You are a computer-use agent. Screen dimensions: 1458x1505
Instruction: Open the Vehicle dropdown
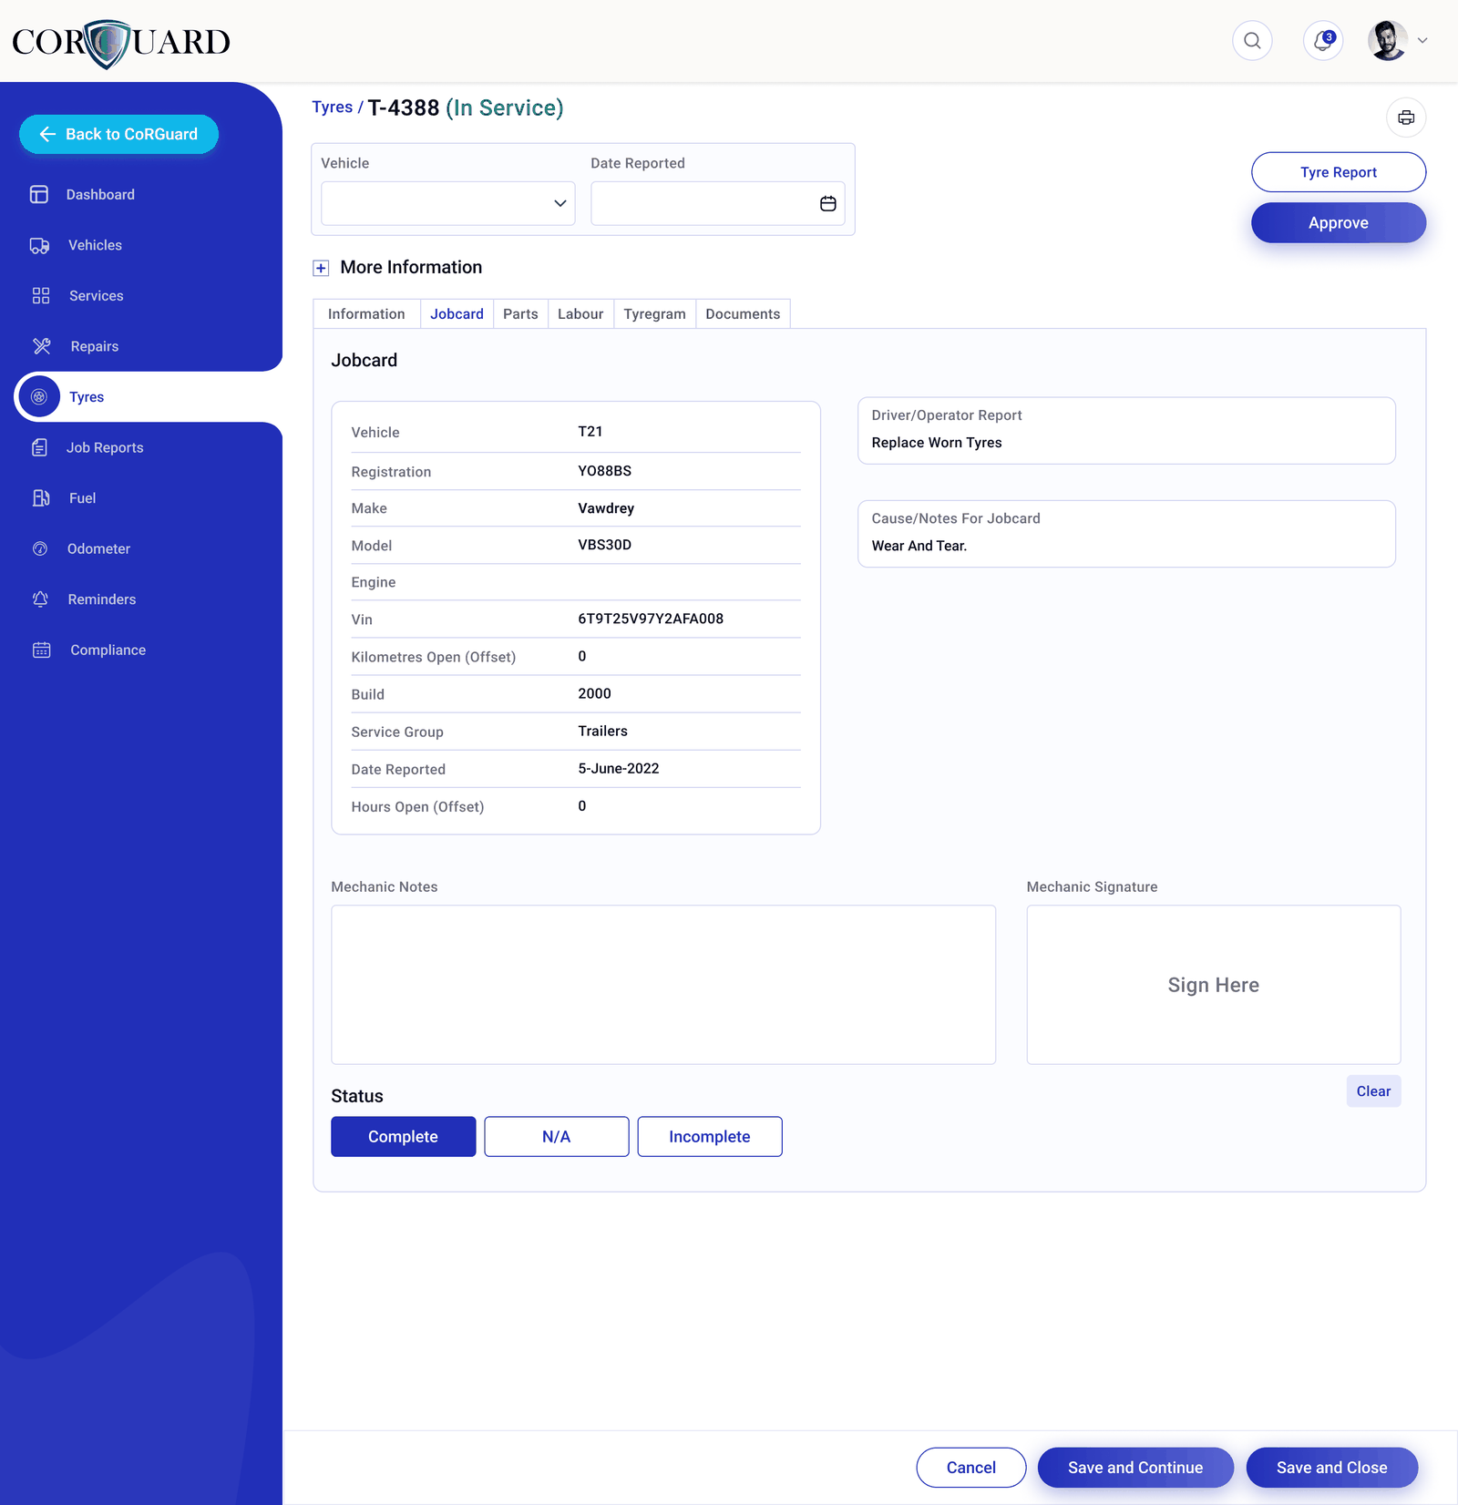click(x=448, y=203)
